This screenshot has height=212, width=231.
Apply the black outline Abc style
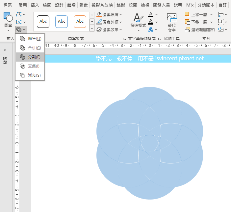click(x=43, y=22)
